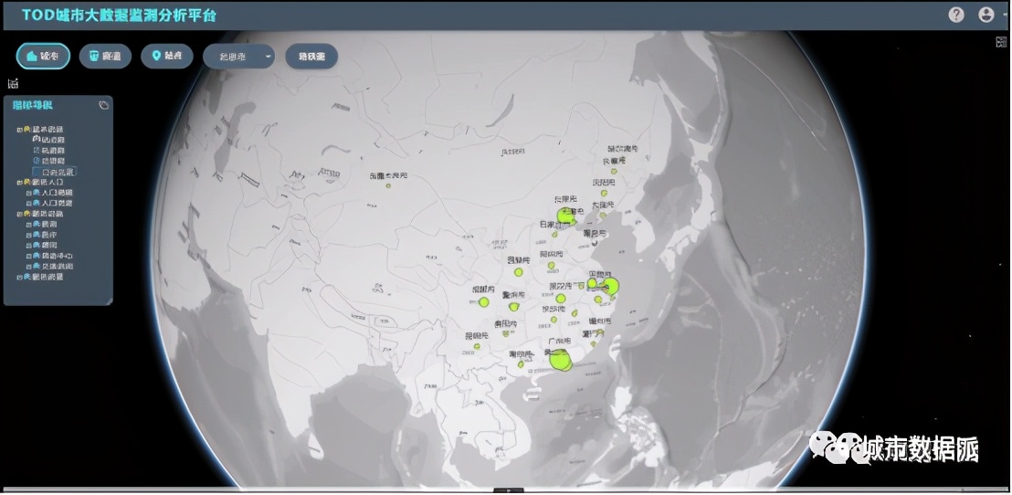Select second child item under the first group
This screenshot has height=495, width=1012.
[49, 151]
